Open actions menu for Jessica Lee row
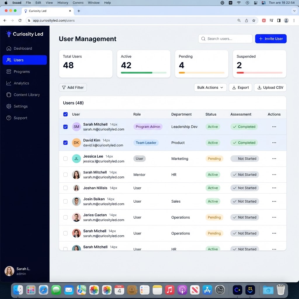Image resolution: width=299 pixels, height=299 pixels. [274, 159]
